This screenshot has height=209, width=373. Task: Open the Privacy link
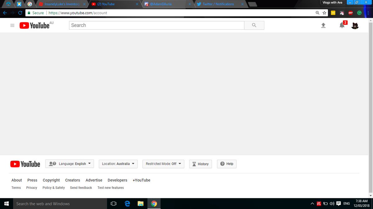click(x=32, y=188)
